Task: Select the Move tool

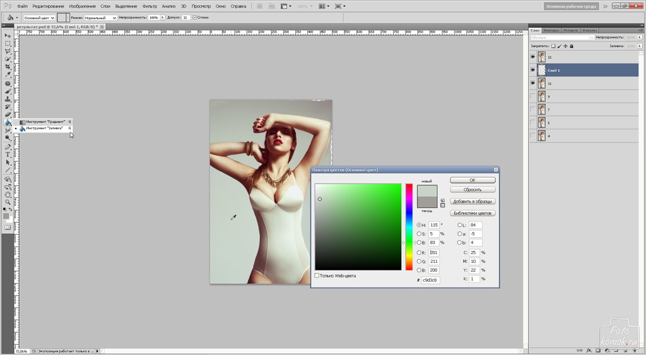Action: tap(8, 35)
